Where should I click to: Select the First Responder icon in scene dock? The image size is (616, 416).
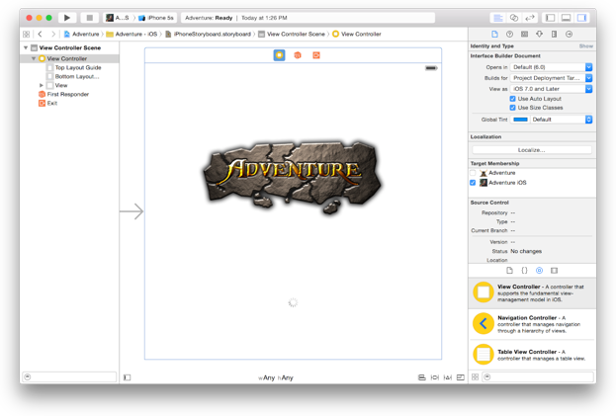coord(298,55)
